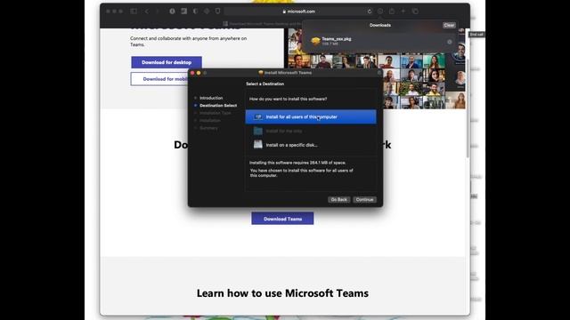Go back with Safari's back arrow
Image resolution: width=570 pixels, height=320 pixels.
[146, 12]
